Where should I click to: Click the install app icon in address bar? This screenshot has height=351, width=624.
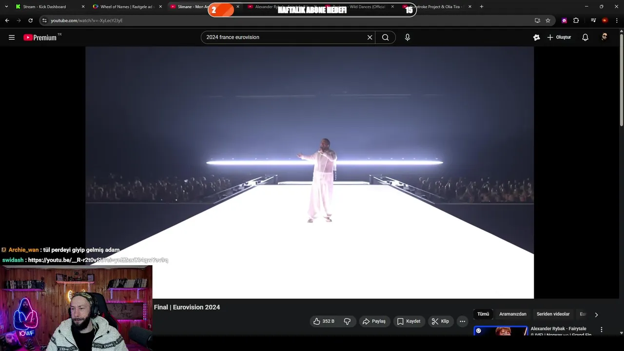(537, 20)
